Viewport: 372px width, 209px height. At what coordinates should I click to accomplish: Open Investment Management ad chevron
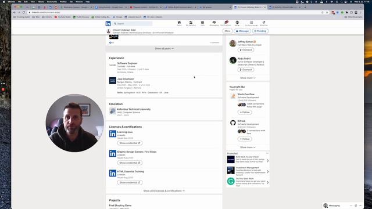(x=267, y=172)
